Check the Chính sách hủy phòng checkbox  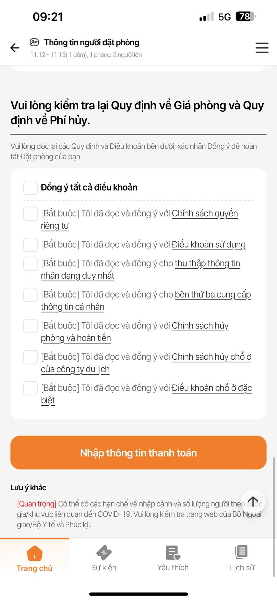pos(31,326)
